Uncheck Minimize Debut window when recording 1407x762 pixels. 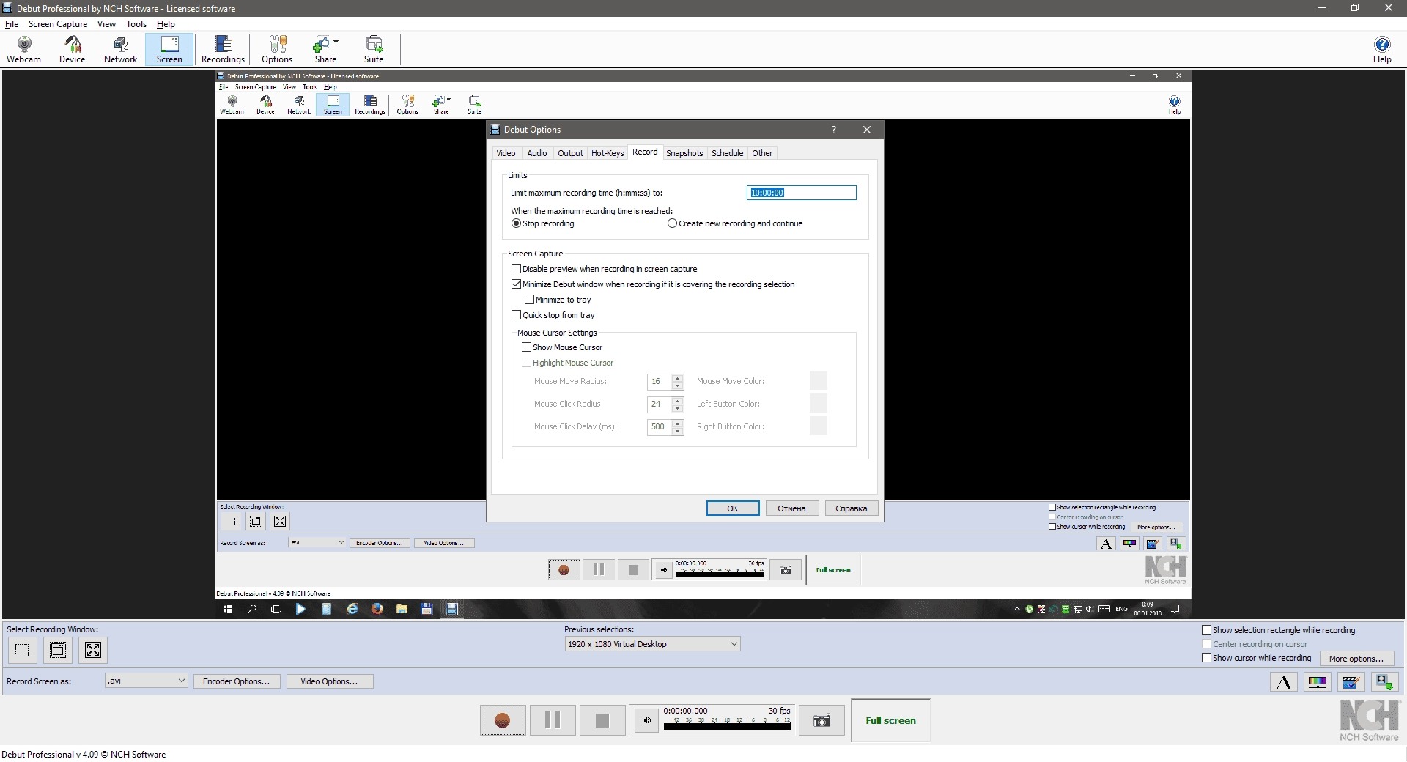click(653, 284)
